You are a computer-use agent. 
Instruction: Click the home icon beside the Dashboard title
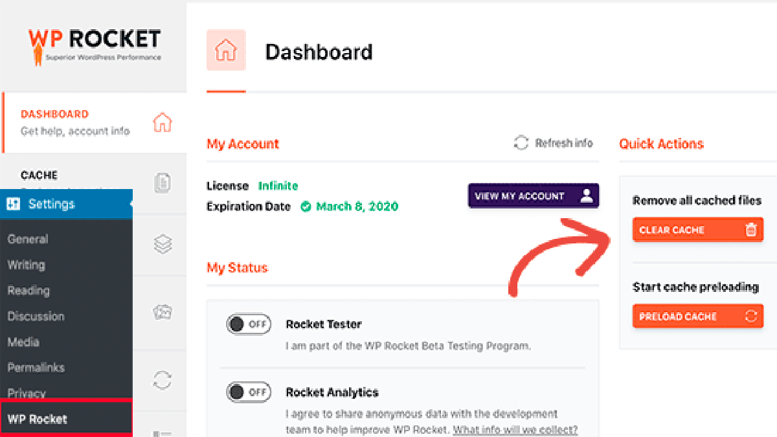click(x=226, y=50)
